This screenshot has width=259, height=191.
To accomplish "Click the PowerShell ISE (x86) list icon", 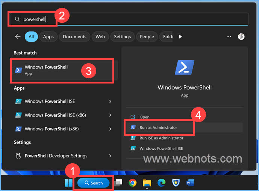I will pos(18,115).
